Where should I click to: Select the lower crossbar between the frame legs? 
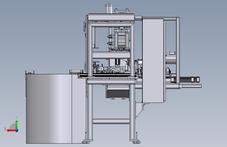(x=111, y=121)
